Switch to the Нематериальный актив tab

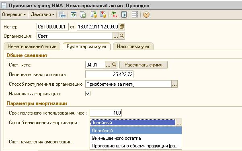[32, 46]
